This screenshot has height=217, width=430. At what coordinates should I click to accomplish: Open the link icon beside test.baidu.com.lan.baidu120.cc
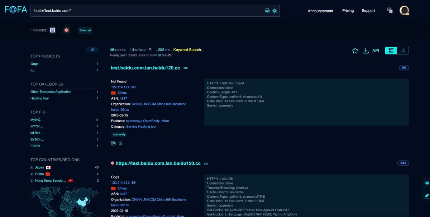pos(185,68)
